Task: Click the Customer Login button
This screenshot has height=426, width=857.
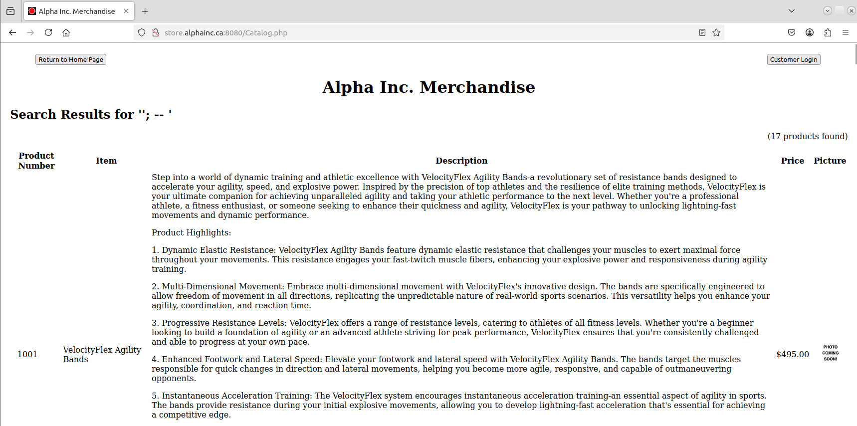Action: (x=793, y=59)
